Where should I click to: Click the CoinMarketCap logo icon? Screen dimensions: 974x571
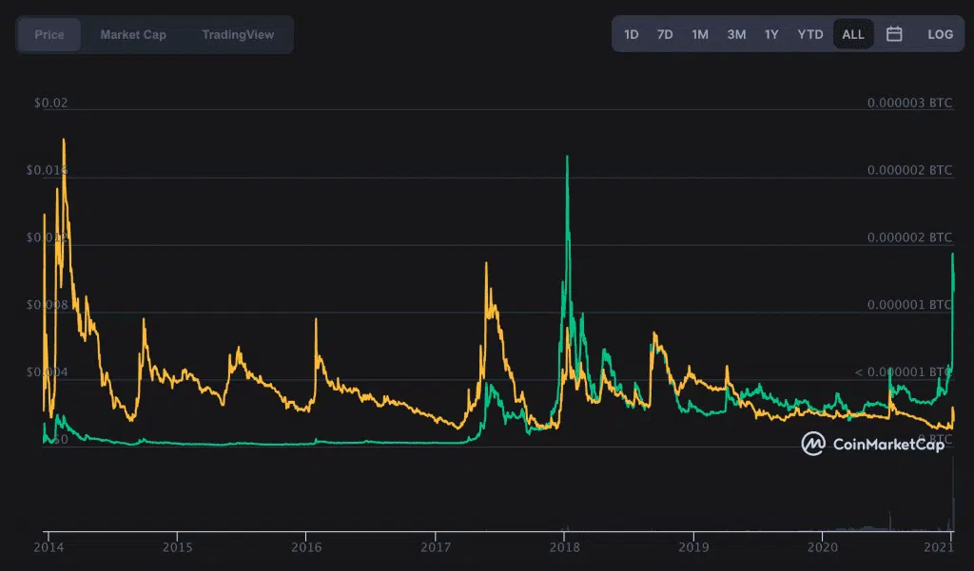[x=813, y=444]
